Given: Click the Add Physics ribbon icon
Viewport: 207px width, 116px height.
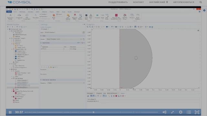Looking at the screenshot, I should (x=80, y=17).
